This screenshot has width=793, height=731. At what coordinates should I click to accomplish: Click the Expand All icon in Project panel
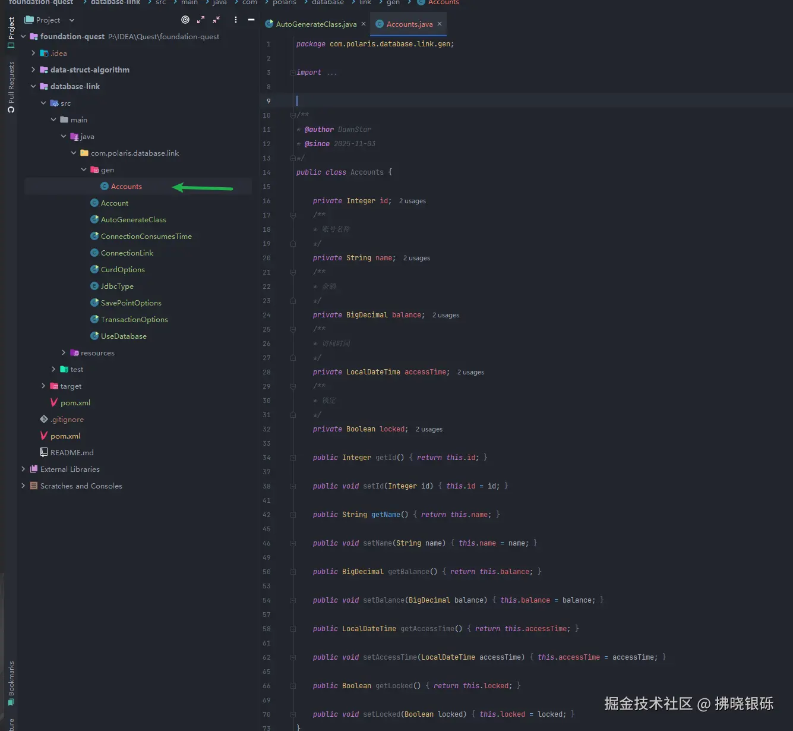[x=201, y=20]
